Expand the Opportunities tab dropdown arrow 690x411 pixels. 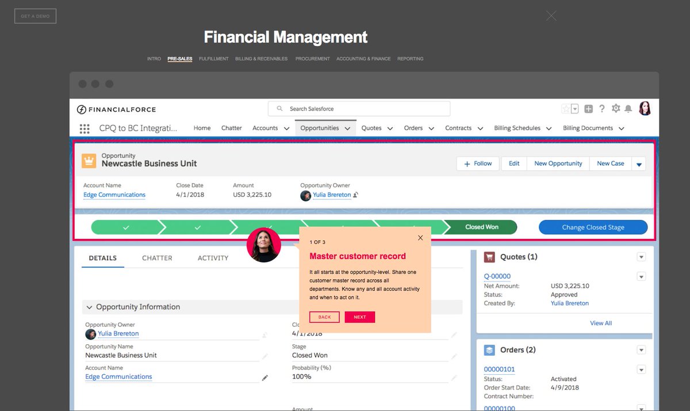(x=347, y=128)
